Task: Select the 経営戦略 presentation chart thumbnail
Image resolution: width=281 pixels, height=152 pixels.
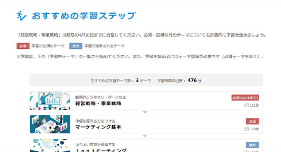Action: pos(50,101)
